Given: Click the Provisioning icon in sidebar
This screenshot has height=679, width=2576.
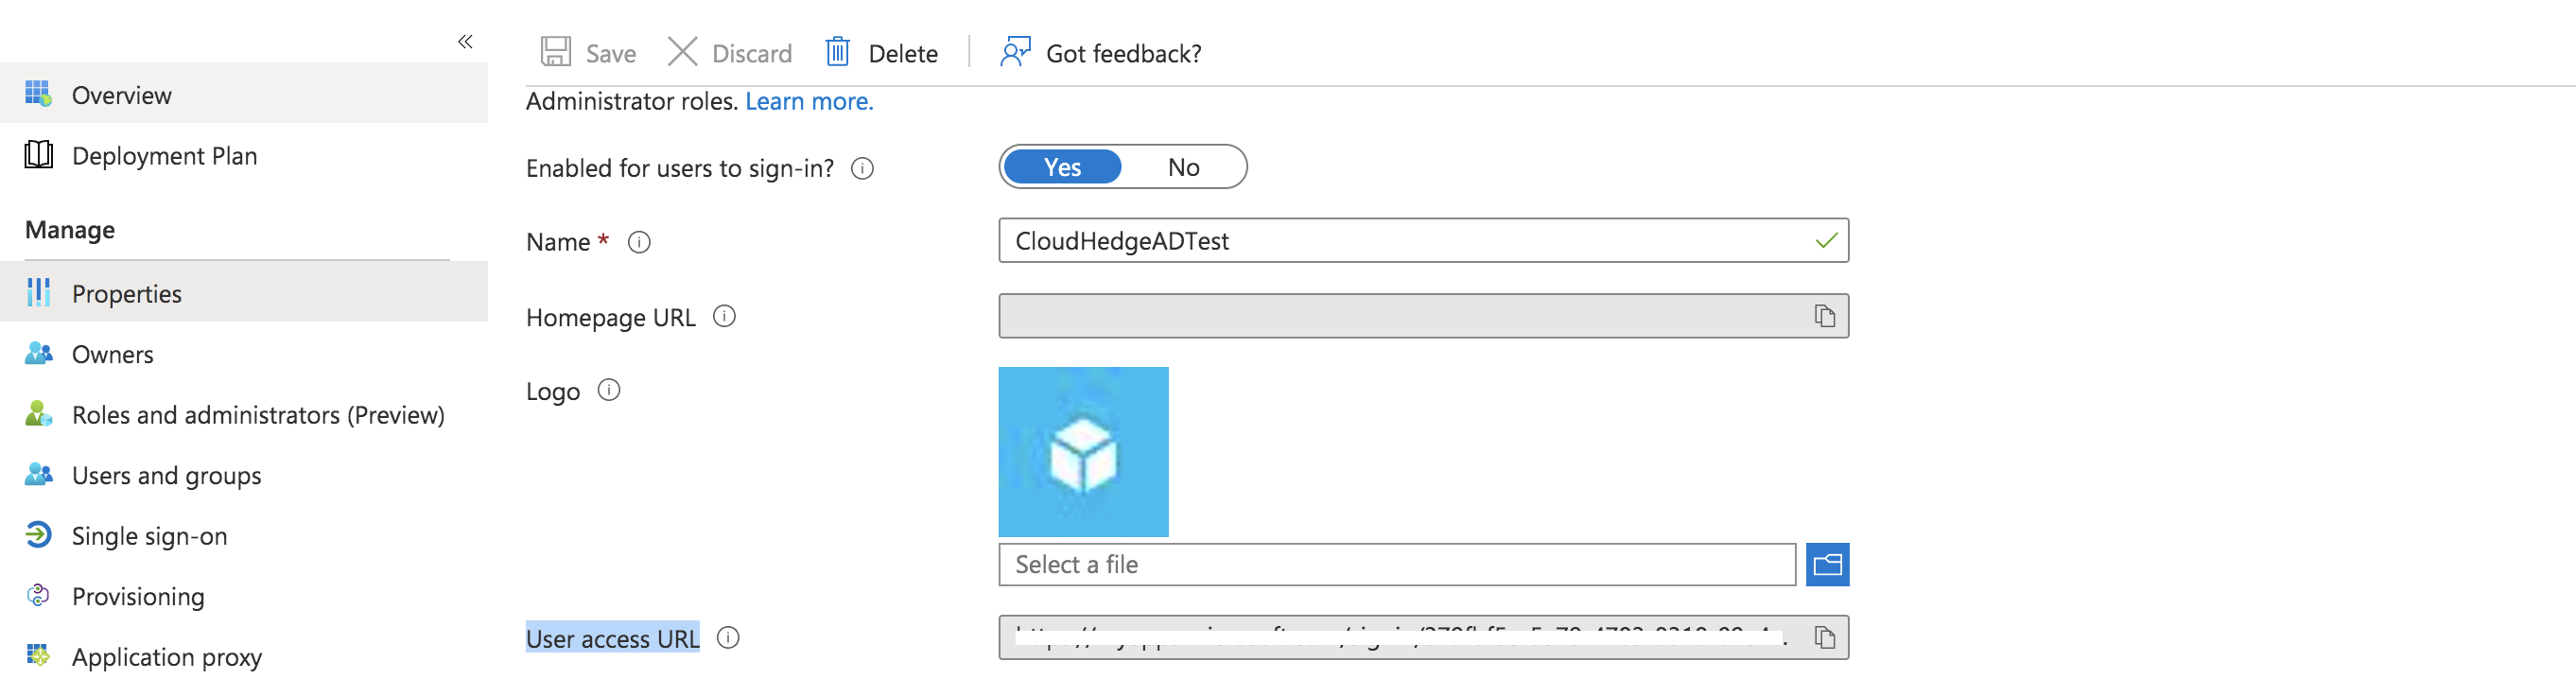Looking at the screenshot, I should pyautogui.click(x=37, y=595).
